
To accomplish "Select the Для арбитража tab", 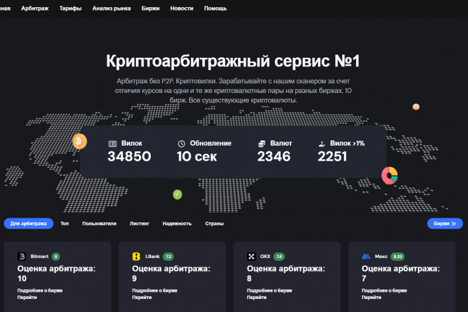I will (29, 224).
